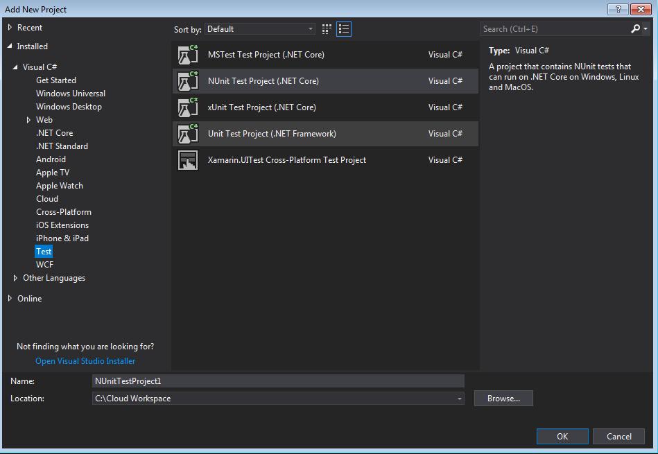The width and height of the screenshot is (658, 454).
Task: Open the Location dropdown arrow
Action: [458, 398]
